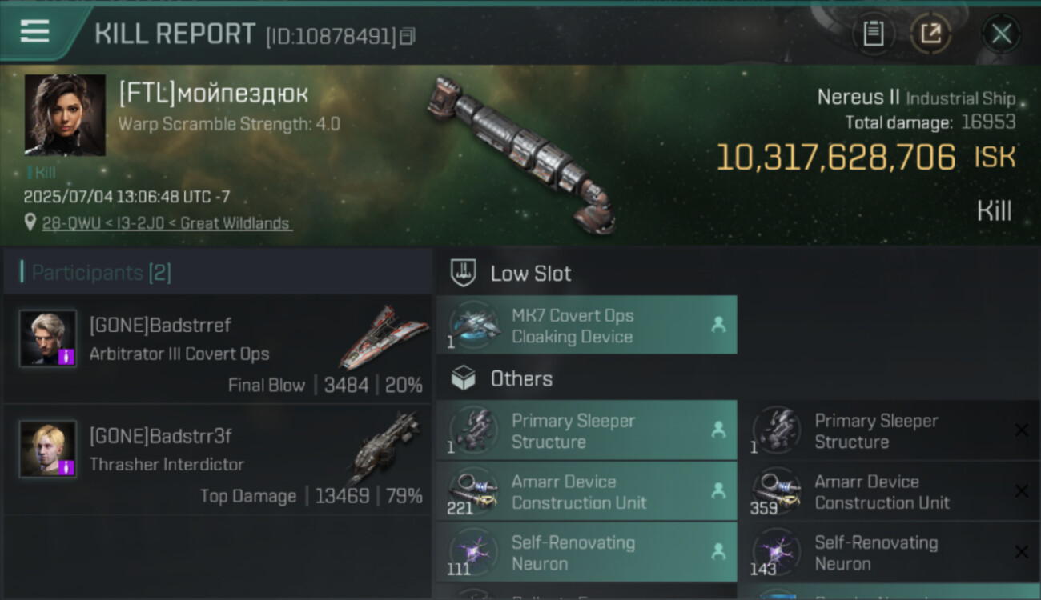View Badstrref's pilot portrait

[x=48, y=338]
